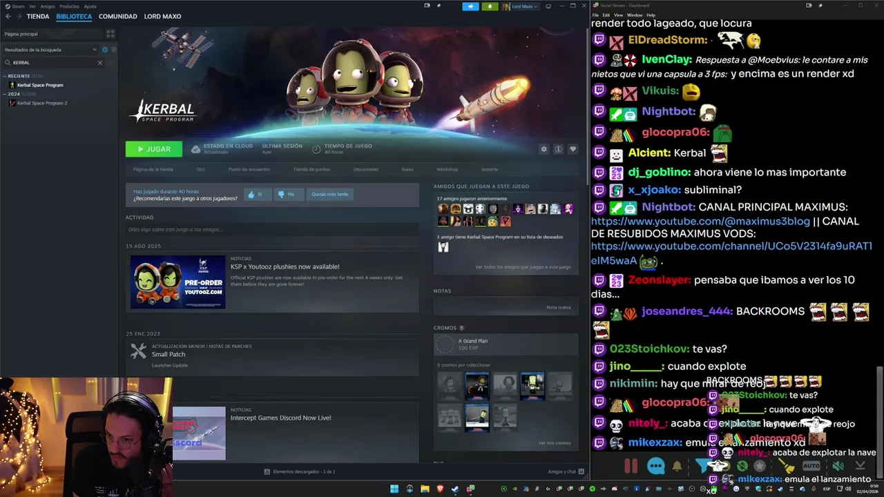Select the BIBLIOTECA tab
Image resolution: width=884 pixels, height=497 pixels.
click(74, 17)
